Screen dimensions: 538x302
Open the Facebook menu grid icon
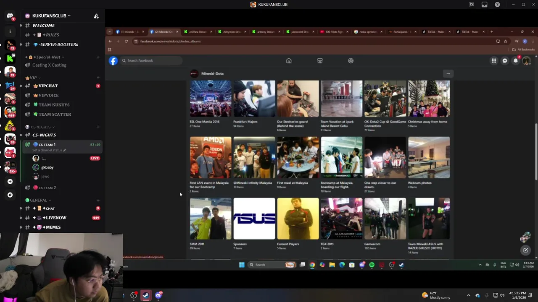[494, 61]
